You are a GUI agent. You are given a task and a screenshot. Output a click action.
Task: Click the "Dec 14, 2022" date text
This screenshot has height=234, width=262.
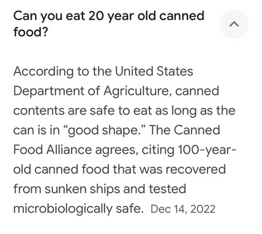(x=183, y=209)
